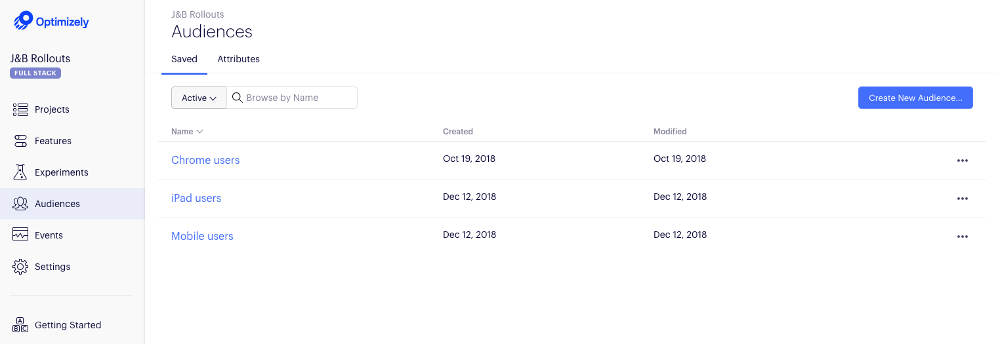This screenshot has width=998, height=344.
Task: Switch to the Attributes tab
Action: point(239,59)
